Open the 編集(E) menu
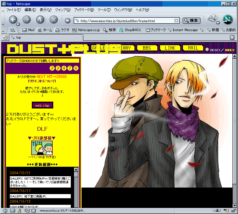The width and height of the screenshot is (238, 214). [30, 10]
